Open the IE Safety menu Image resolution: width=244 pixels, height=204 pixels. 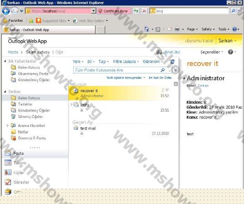pos(208,29)
